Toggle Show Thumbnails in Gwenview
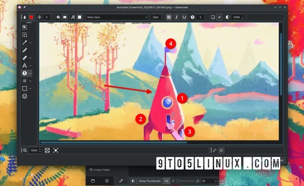 coord(149,181)
